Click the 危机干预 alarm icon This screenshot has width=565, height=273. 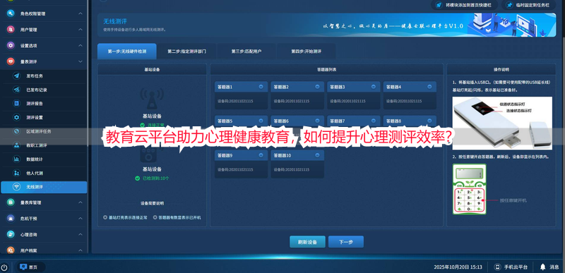(11, 218)
